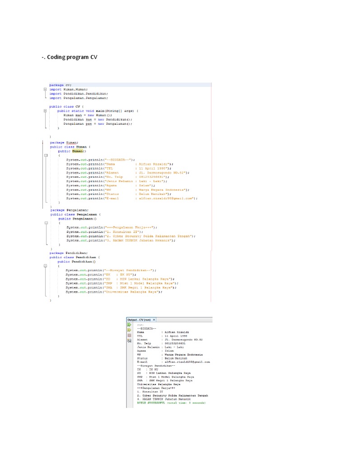Click the 'import Pengalaman.Pengalaman;' line
Image resolution: width=347 pixels, height=463 pixels.
[x=79, y=98]
